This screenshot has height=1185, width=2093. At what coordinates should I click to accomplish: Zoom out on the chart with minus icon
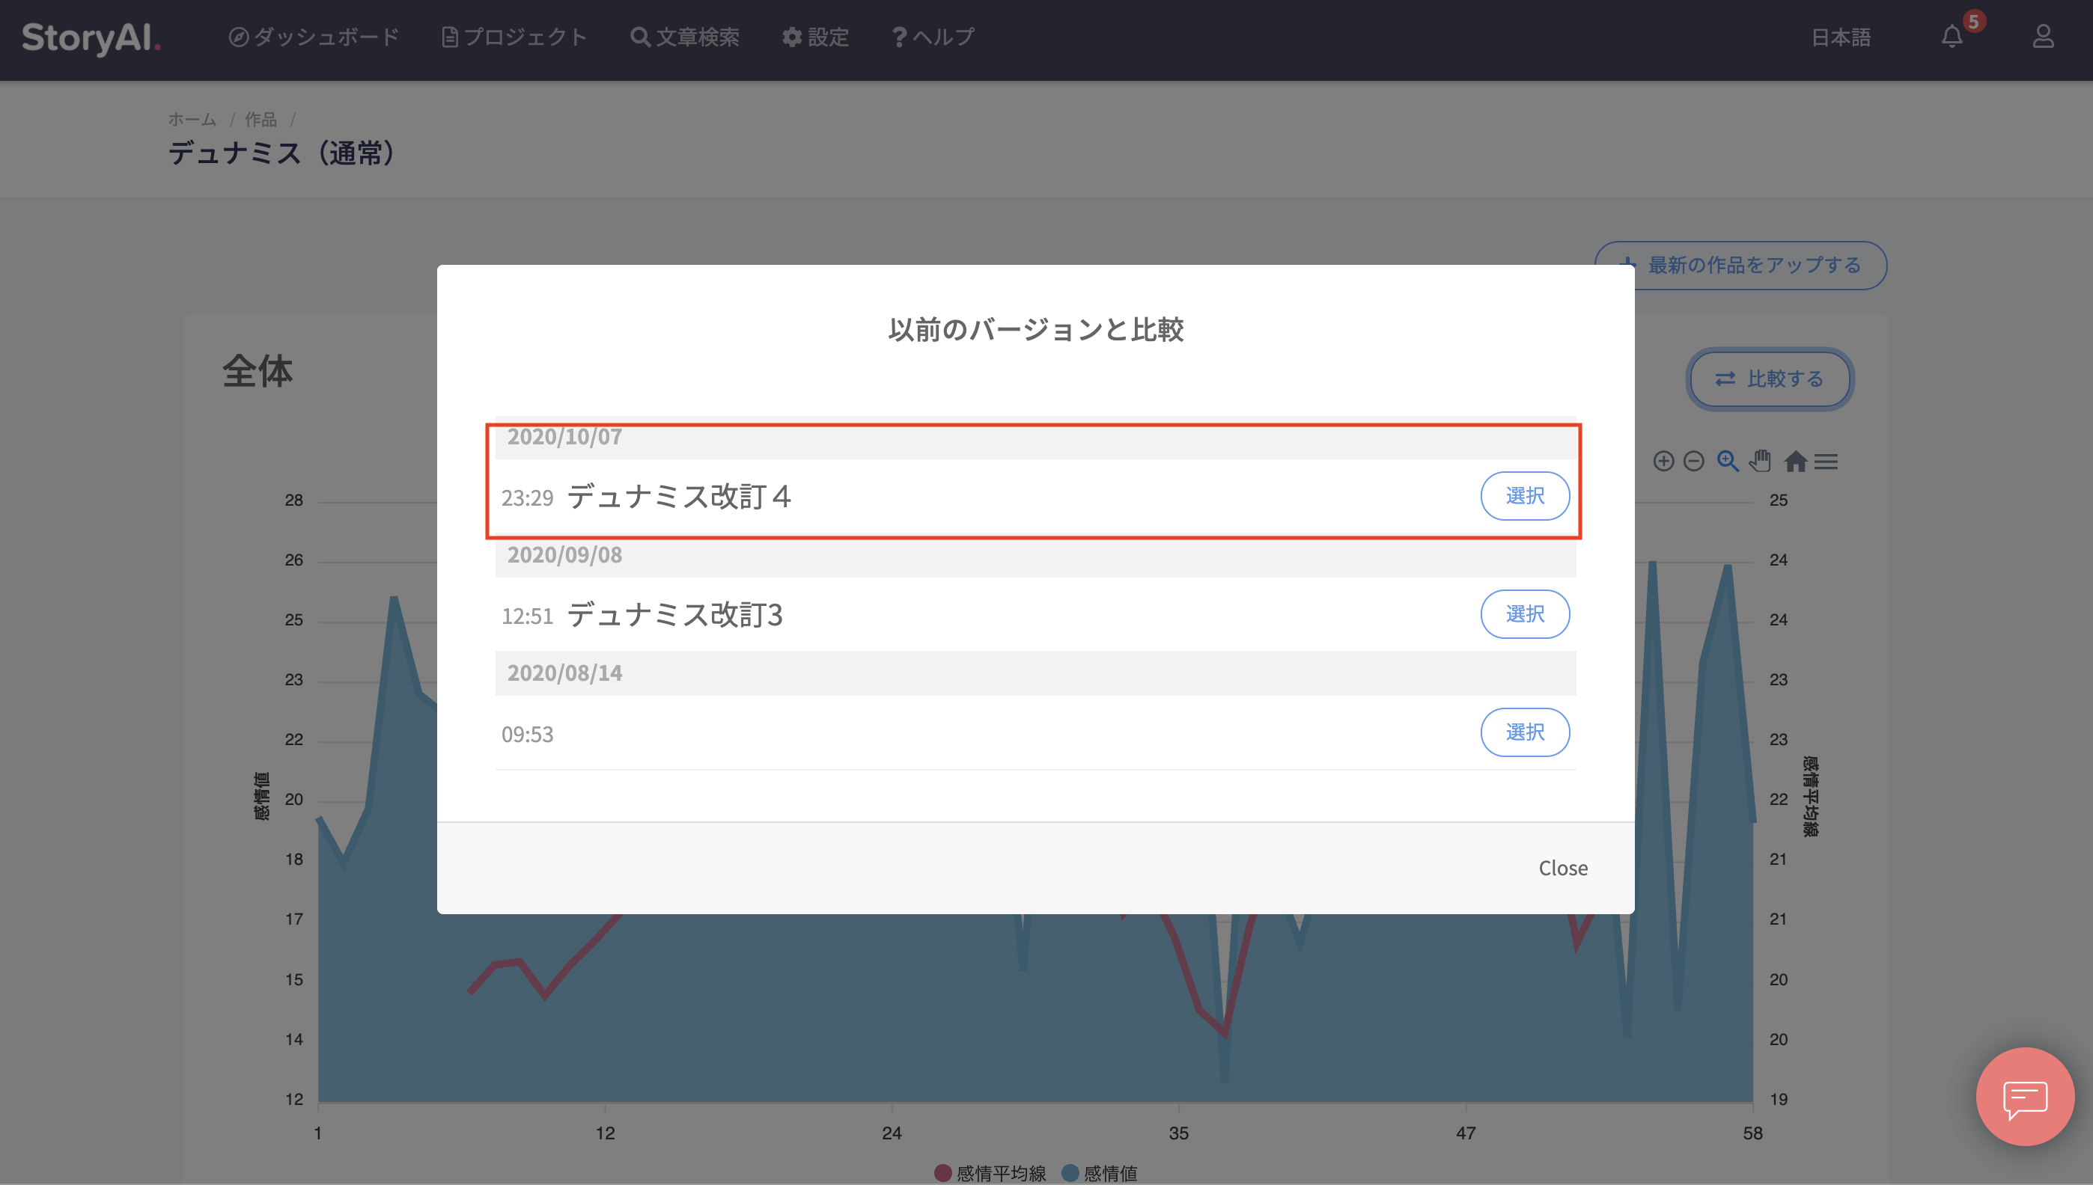1694,462
